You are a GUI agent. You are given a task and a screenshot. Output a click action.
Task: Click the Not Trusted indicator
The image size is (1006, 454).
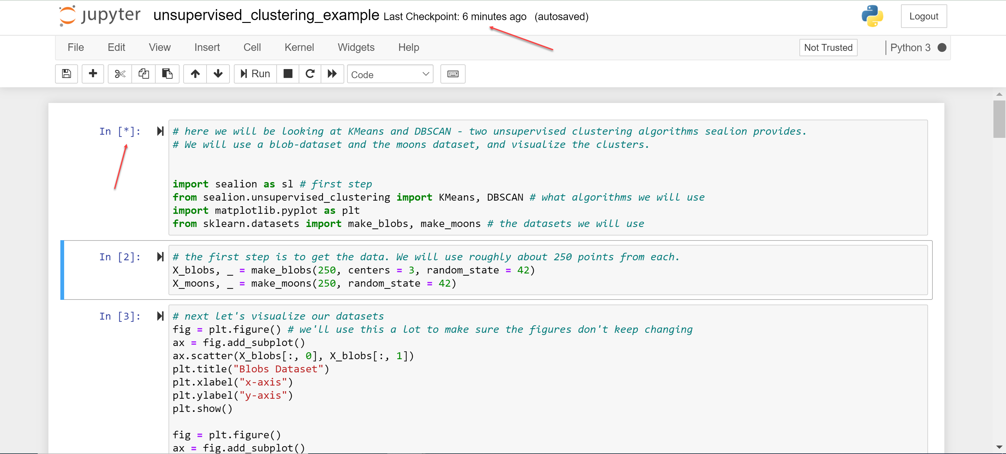click(x=828, y=47)
